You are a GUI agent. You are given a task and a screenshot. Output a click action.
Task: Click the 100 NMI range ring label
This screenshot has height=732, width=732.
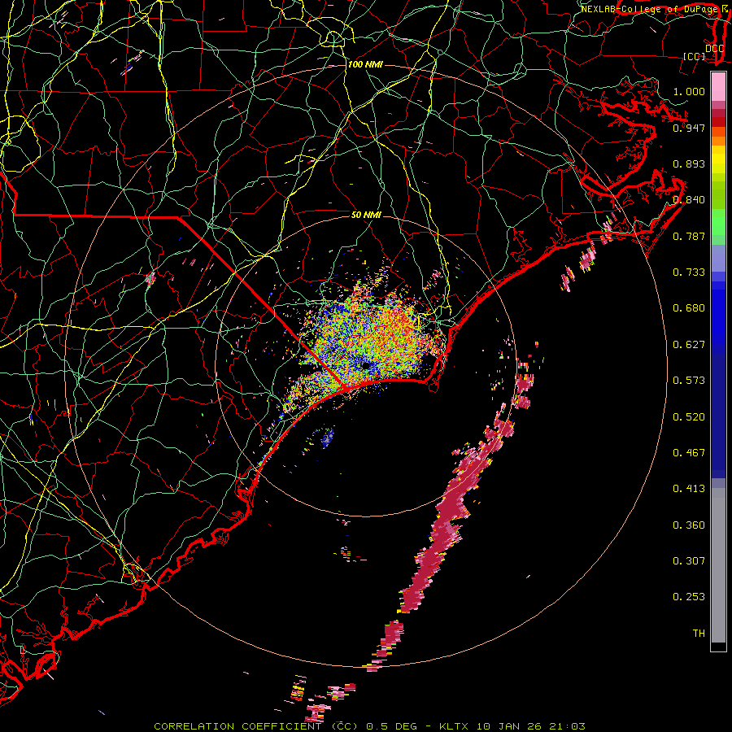pos(365,64)
